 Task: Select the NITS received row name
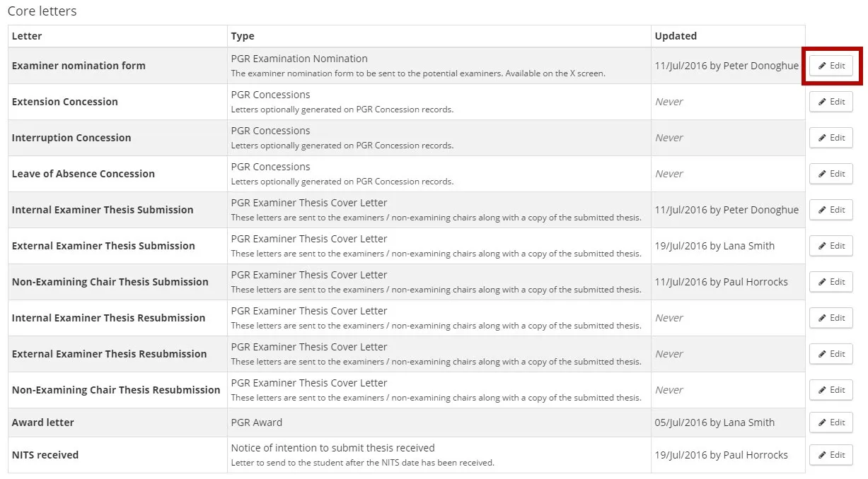click(x=45, y=455)
